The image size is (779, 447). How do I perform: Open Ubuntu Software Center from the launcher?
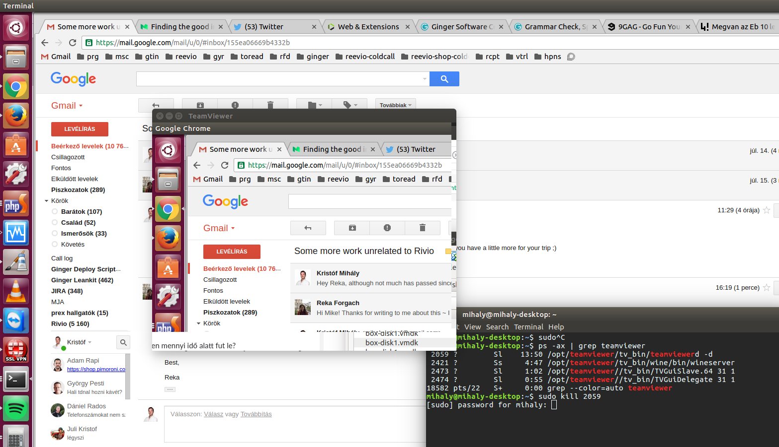16,145
